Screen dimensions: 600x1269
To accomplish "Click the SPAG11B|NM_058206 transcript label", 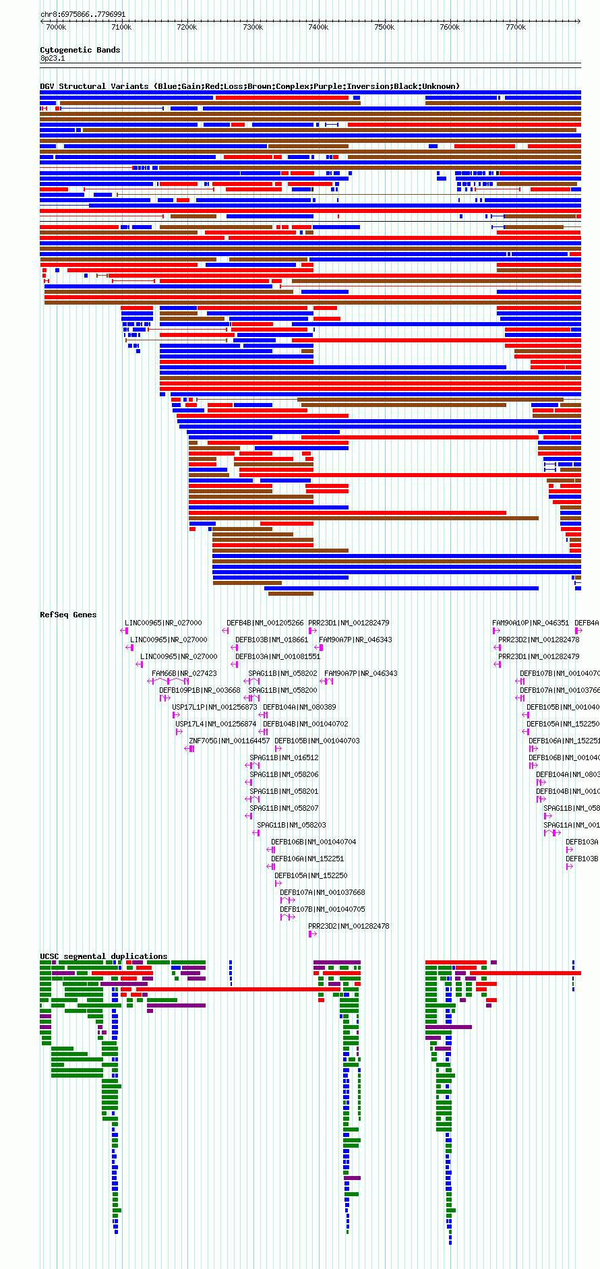I will 284,774.
